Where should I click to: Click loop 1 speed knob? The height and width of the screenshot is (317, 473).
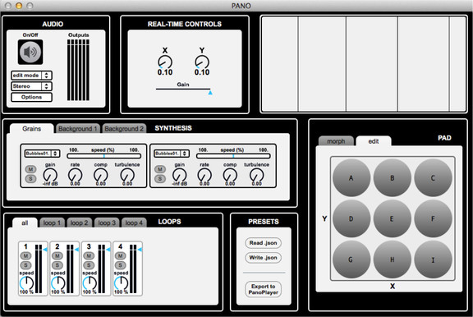tap(27, 283)
